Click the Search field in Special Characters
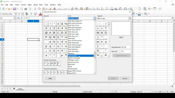 [x=55, y=19]
